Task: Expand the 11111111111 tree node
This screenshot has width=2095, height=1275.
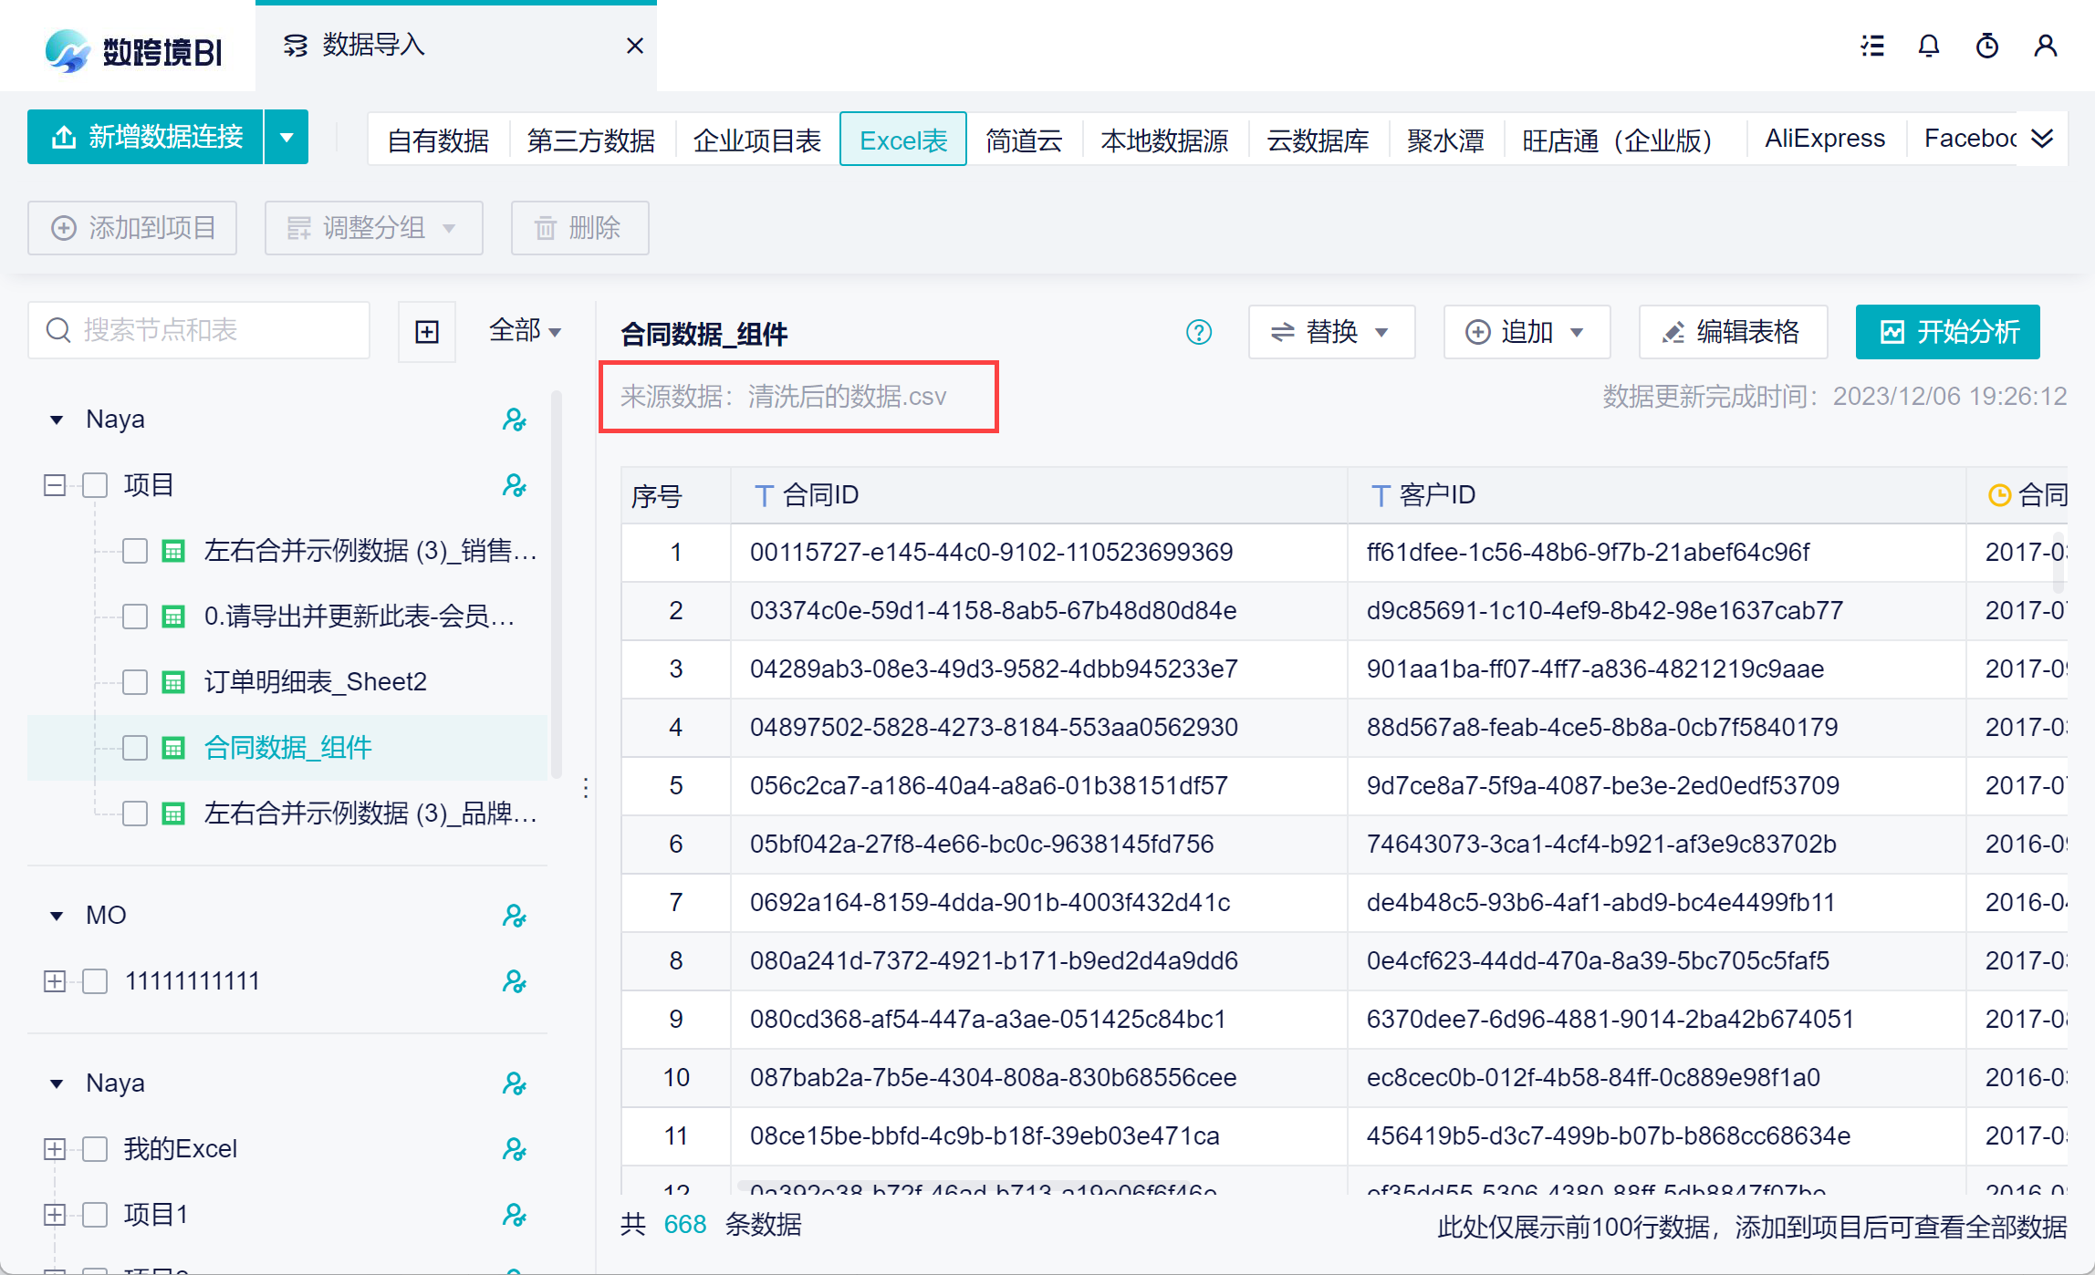Action: [x=55, y=981]
